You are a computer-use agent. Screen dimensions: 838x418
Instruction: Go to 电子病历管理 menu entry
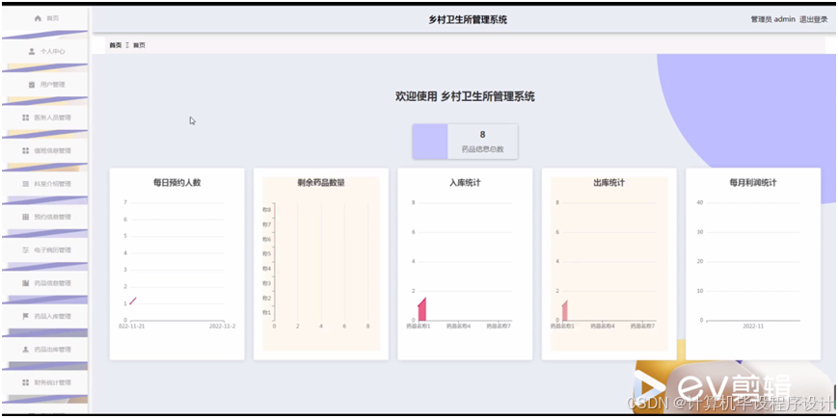click(45, 249)
